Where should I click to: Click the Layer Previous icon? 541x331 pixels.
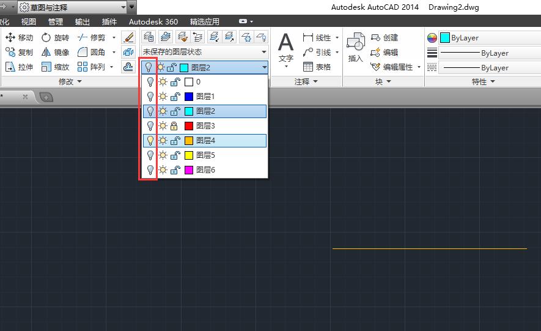197,37
